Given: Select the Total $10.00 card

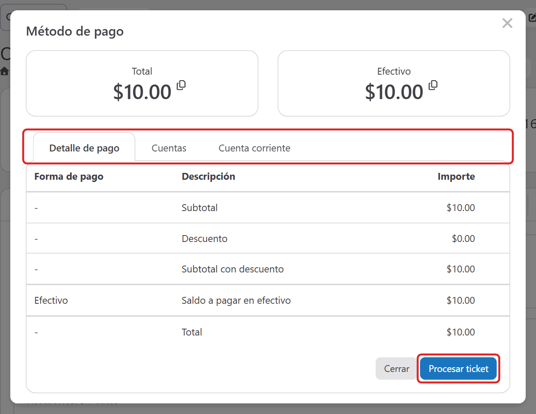Looking at the screenshot, I should click(x=142, y=83).
